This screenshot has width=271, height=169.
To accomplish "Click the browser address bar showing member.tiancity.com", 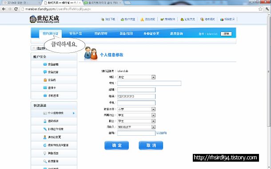I will (x=139, y=9).
